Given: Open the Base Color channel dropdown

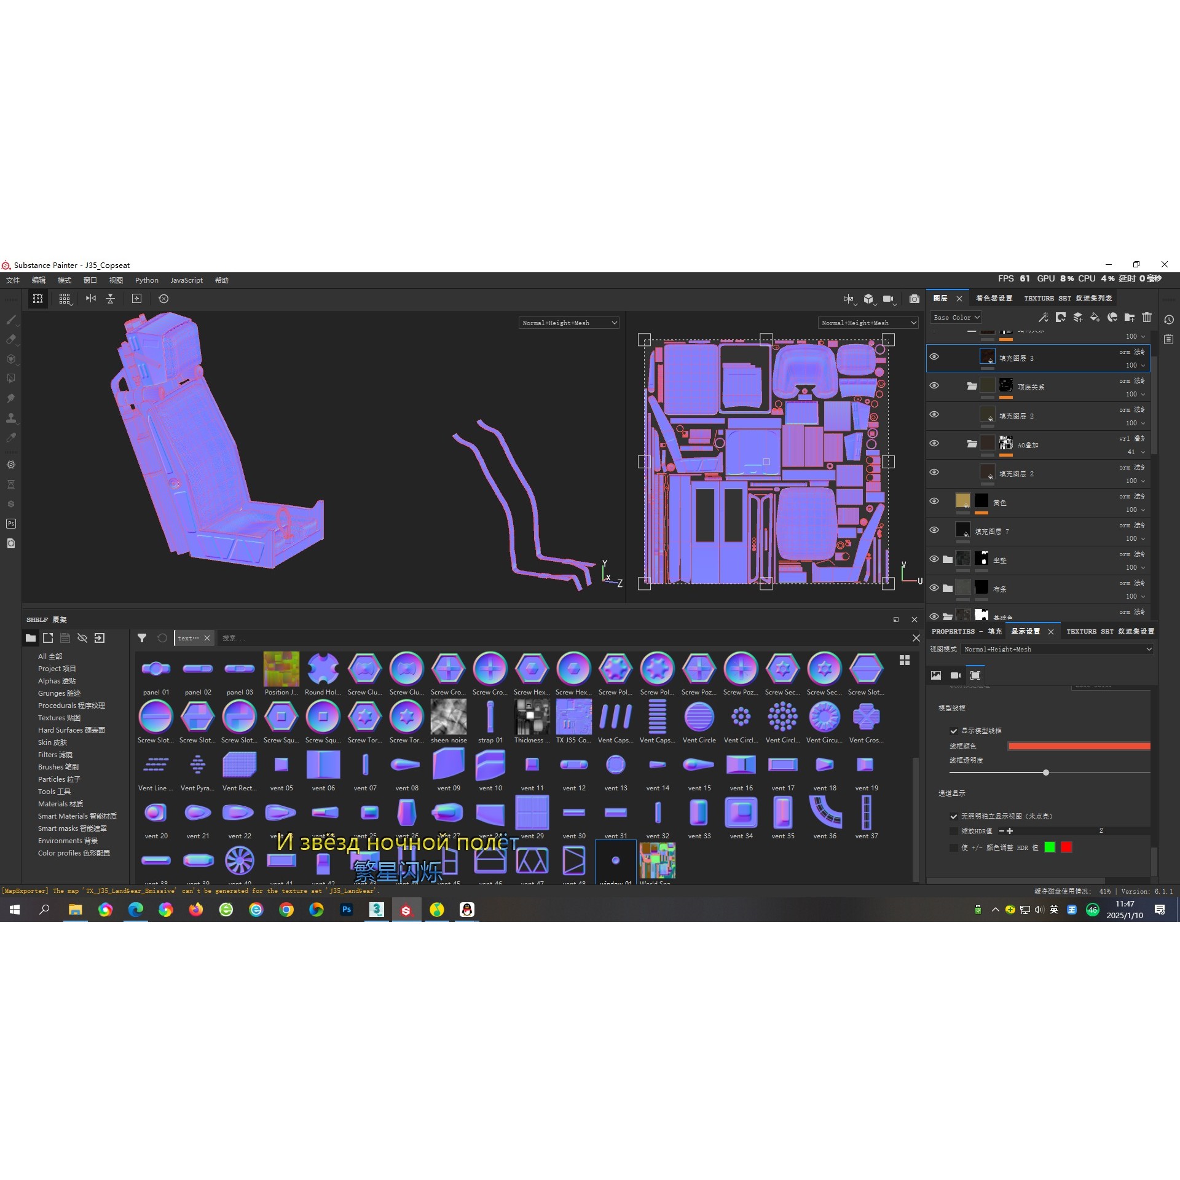Looking at the screenshot, I should click(x=956, y=318).
